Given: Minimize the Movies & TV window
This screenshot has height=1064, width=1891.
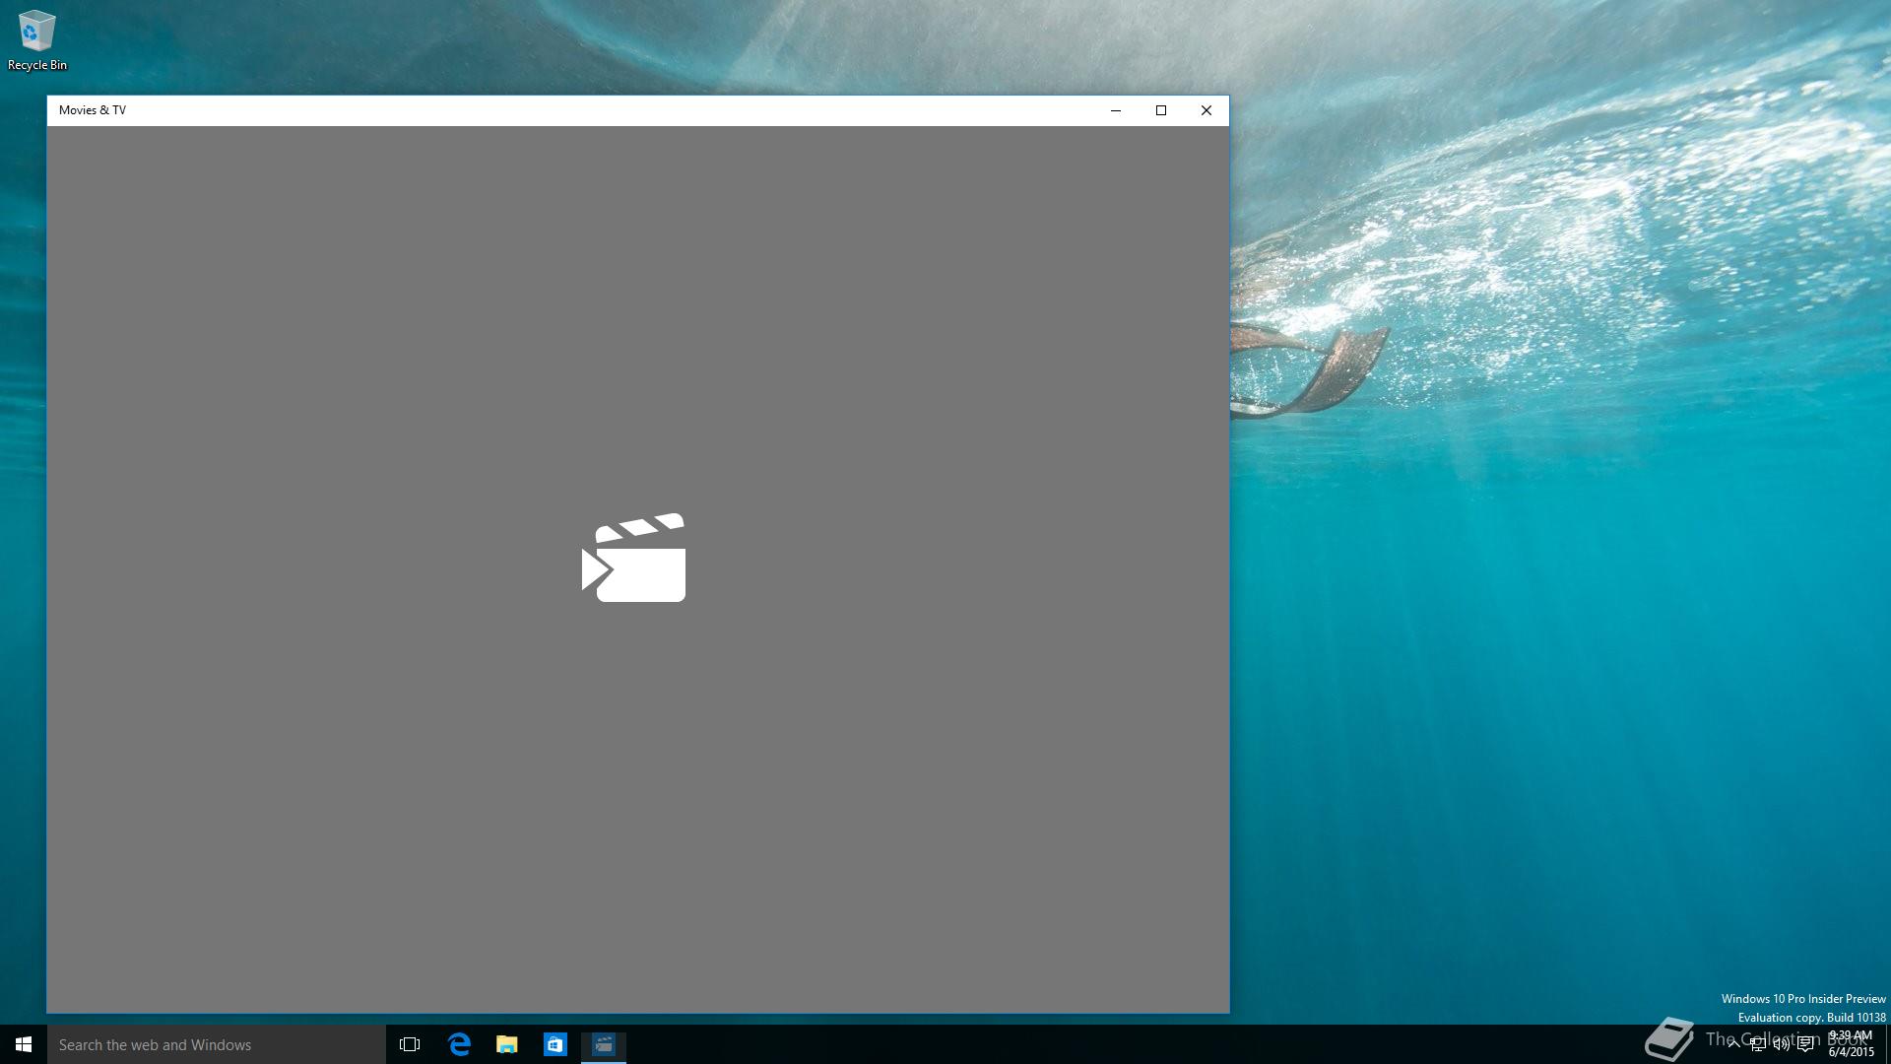Looking at the screenshot, I should 1116,110.
